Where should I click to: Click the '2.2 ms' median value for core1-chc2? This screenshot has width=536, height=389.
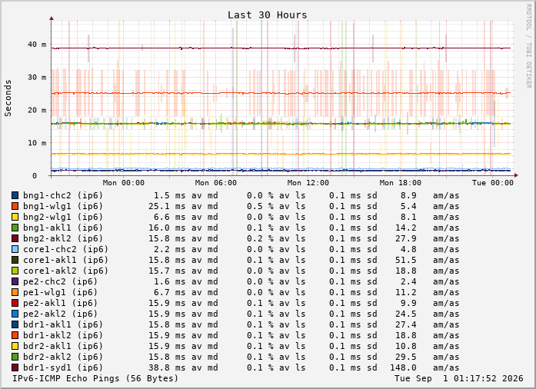click(169, 249)
